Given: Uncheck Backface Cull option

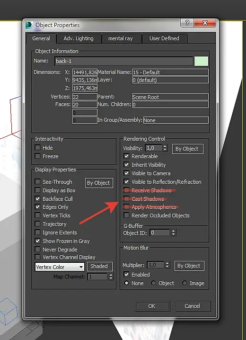Looking at the screenshot, I should (x=38, y=198).
